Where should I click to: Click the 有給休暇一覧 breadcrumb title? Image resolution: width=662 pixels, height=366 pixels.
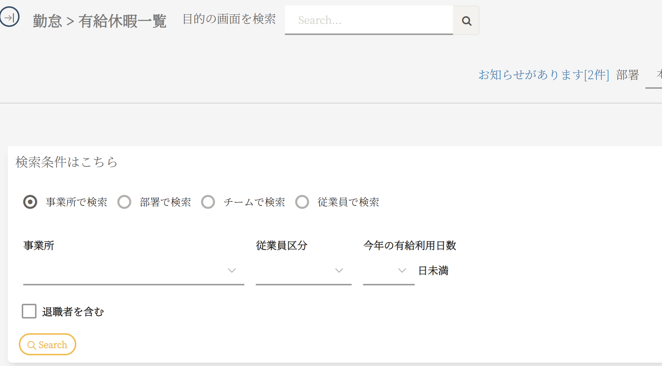(x=122, y=21)
